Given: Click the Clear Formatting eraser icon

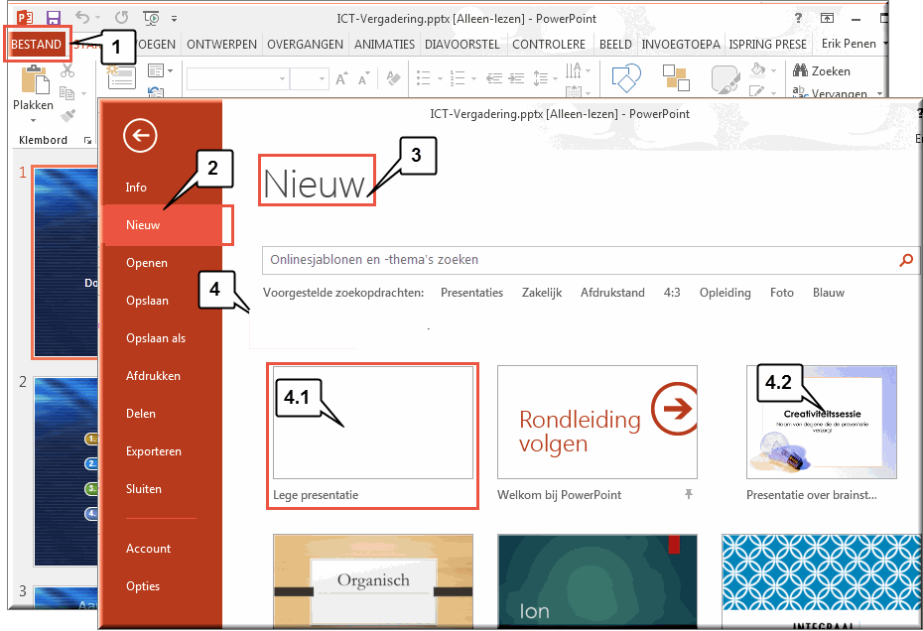Looking at the screenshot, I should [x=393, y=78].
